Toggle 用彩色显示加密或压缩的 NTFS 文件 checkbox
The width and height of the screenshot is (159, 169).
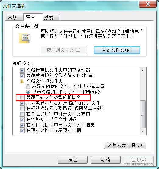pos(22,103)
